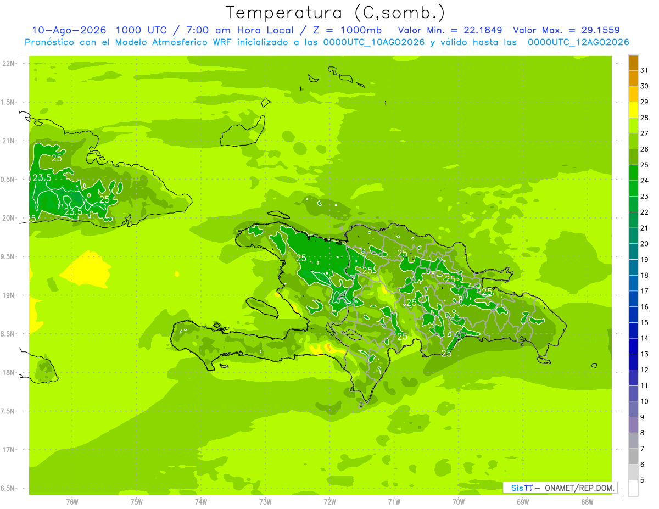Click the "70W" longitude axis label

pos(459,502)
